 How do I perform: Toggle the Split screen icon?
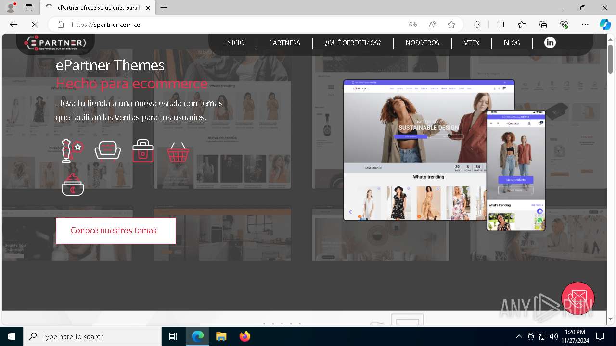click(x=500, y=25)
